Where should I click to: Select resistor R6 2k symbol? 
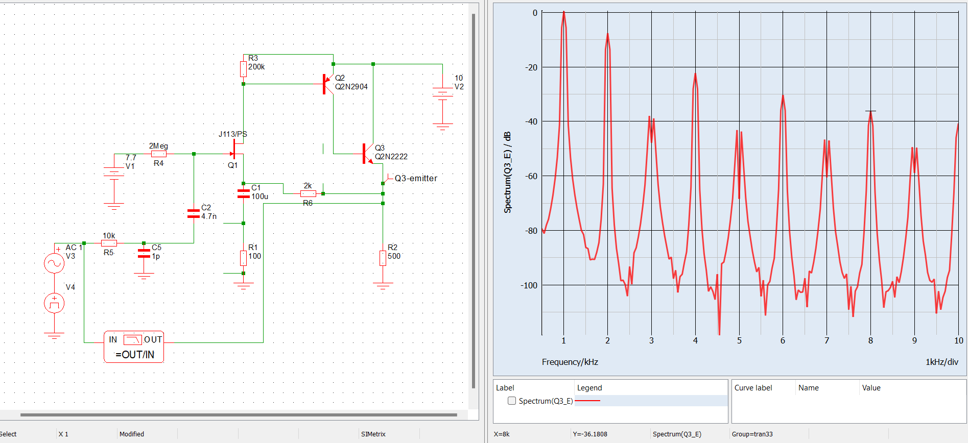308,193
